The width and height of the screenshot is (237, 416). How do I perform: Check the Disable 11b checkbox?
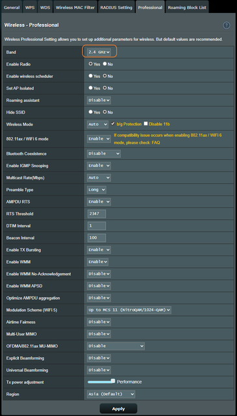tap(145, 124)
